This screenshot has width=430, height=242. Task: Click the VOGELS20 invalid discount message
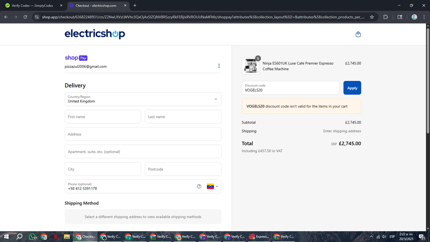pyautogui.click(x=302, y=106)
